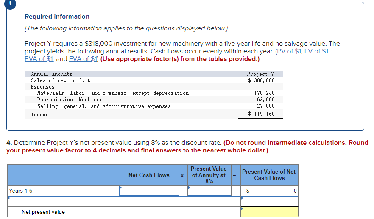Click the Project Y column header
The width and height of the screenshot is (374, 219).
[260, 74]
